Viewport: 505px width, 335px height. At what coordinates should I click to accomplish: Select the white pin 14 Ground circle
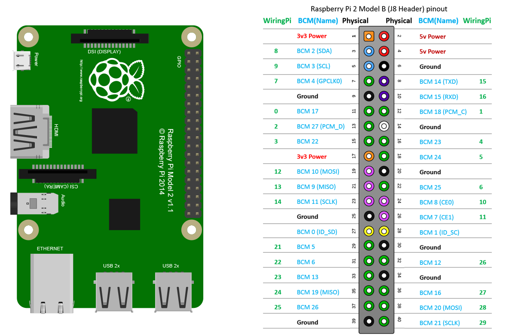click(384, 126)
